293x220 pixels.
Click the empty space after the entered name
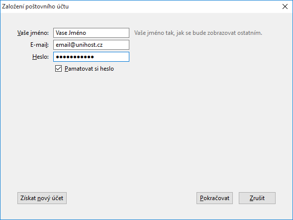click(x=107, y=33)
